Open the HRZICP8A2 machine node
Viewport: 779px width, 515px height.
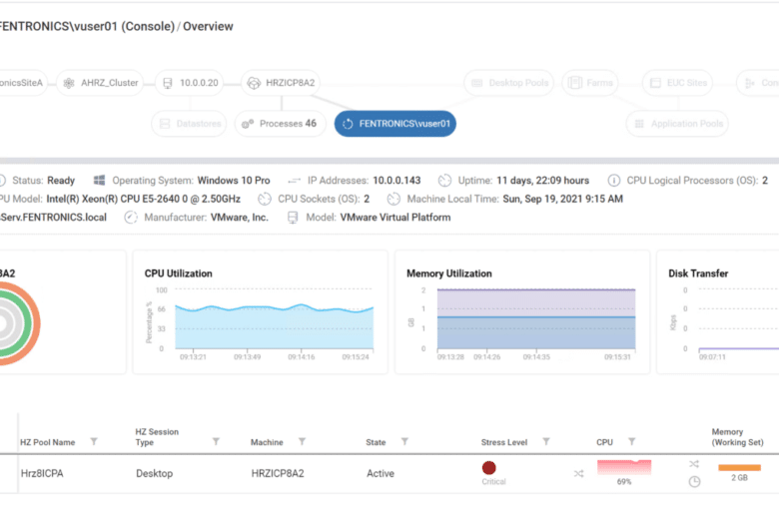coord(281,83)
